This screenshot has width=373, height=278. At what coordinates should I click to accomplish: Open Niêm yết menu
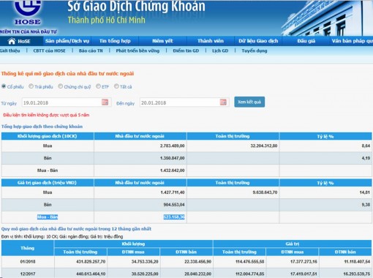pyautogui.click(x=162, y=41)
